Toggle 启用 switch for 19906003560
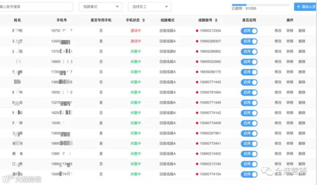Image resolution: width=317 pixels, height=185 pixels. pyautogui.click(x=249, y=62)
